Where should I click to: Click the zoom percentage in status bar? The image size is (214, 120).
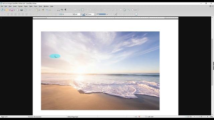tap(211, 117)
